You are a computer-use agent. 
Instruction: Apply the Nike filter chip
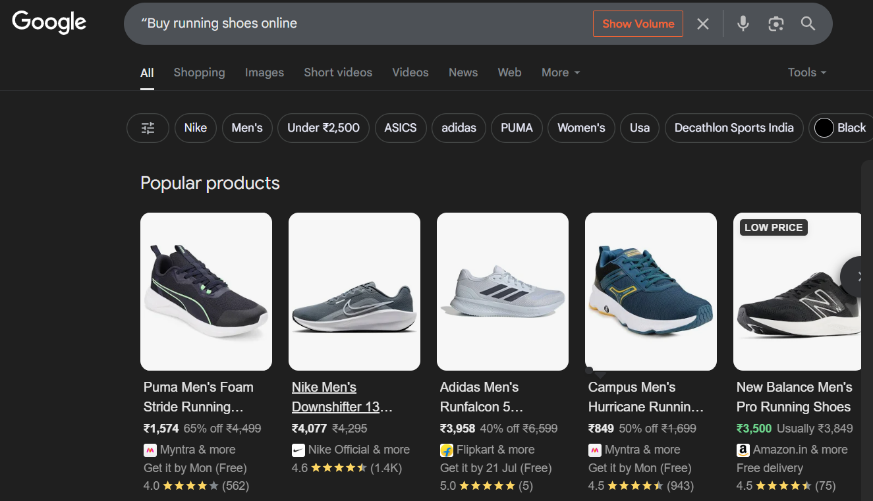pyautogui.click(x=196, y=128)
